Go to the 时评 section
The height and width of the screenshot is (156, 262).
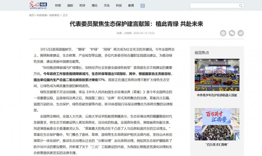[82, 6]
